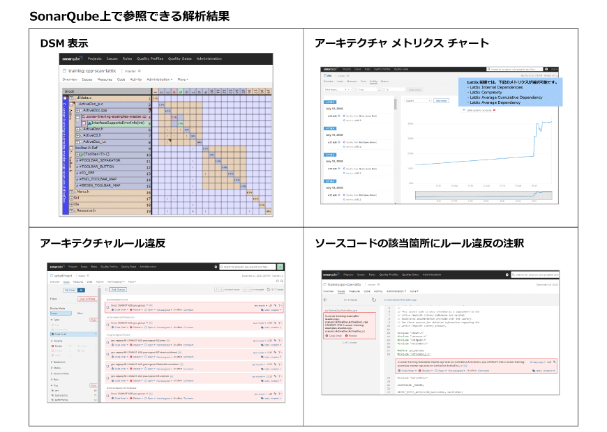Open Custom graph dropdown in metrics chart screenshot

coord(418,100)
